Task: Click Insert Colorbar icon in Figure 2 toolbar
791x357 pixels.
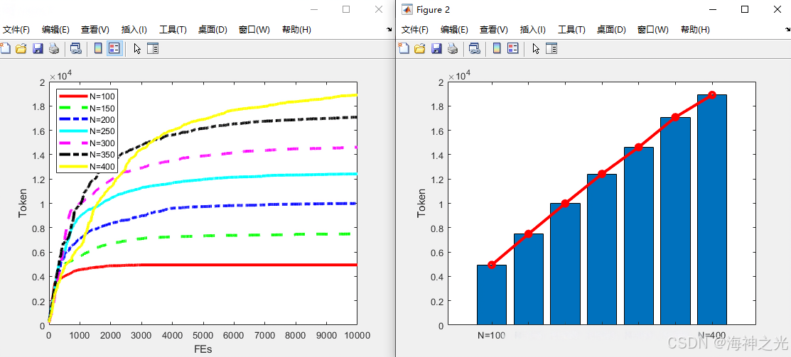Action: click(x=497, y=48)
